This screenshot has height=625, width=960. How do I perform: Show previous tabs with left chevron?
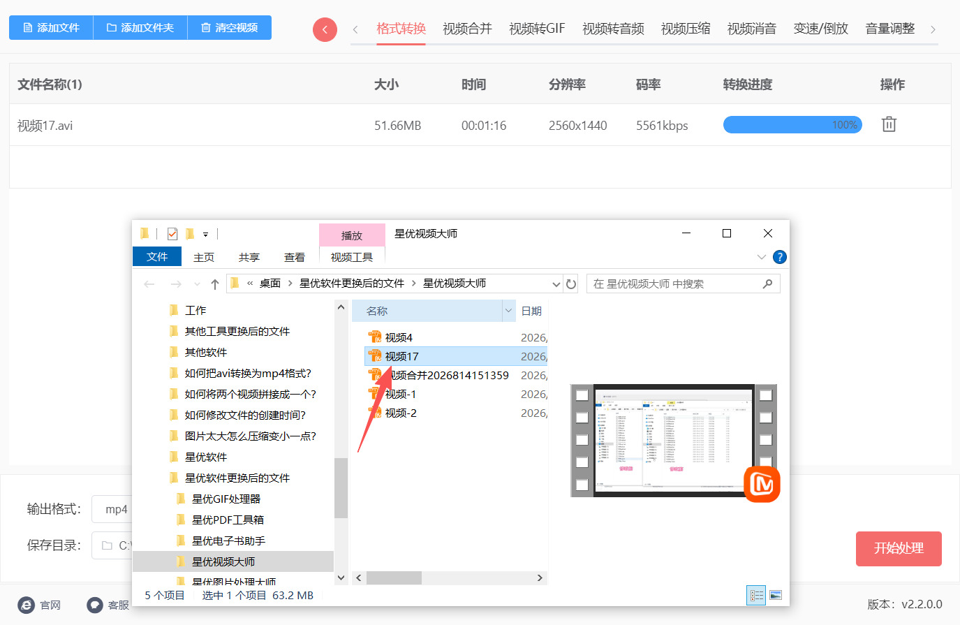355,29
